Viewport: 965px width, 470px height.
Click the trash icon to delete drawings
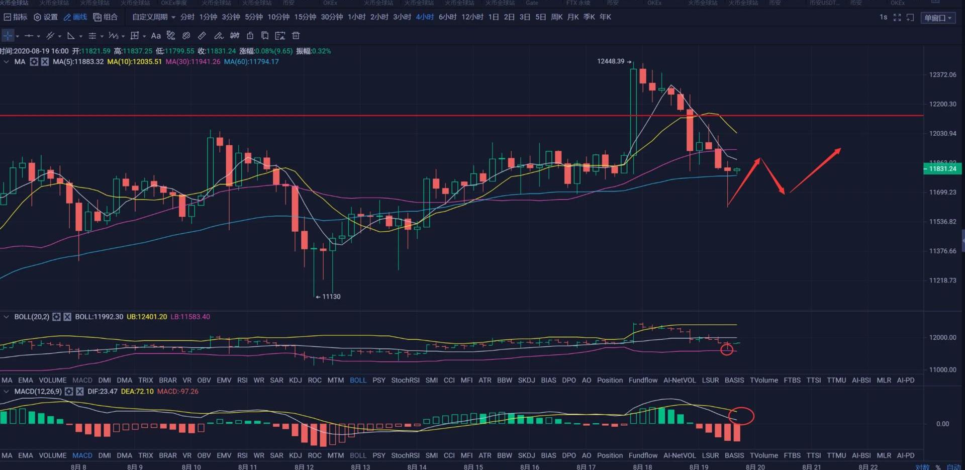coord(296,36)
